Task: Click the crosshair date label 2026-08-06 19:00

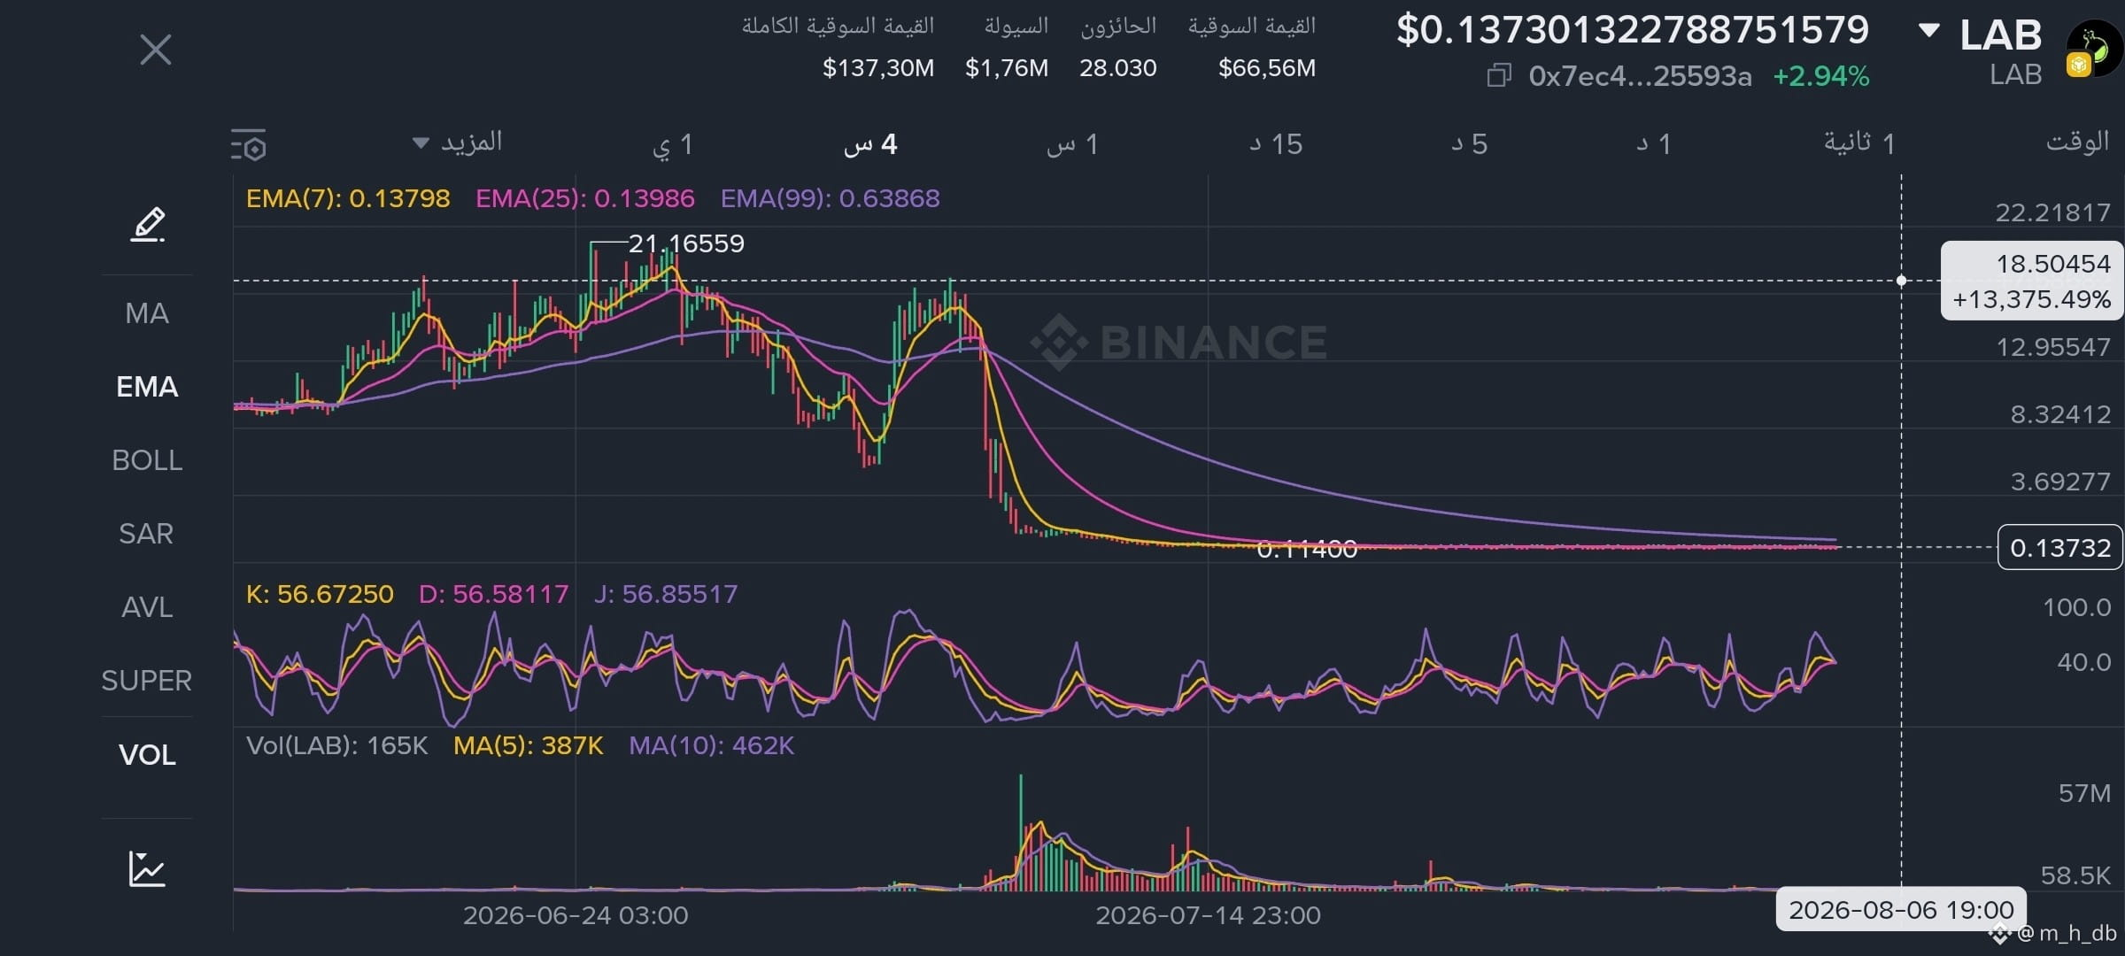Action: tap(1901, 909)
